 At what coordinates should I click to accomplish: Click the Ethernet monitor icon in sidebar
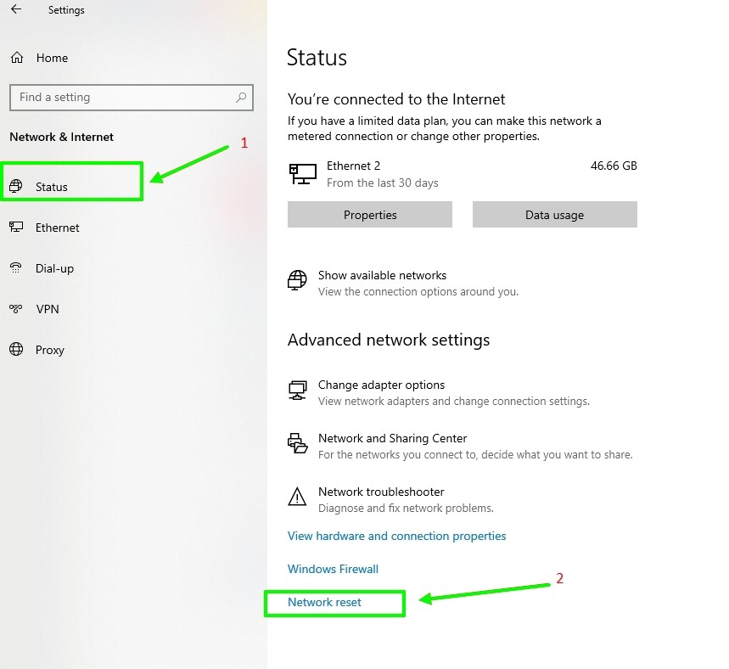16,227
